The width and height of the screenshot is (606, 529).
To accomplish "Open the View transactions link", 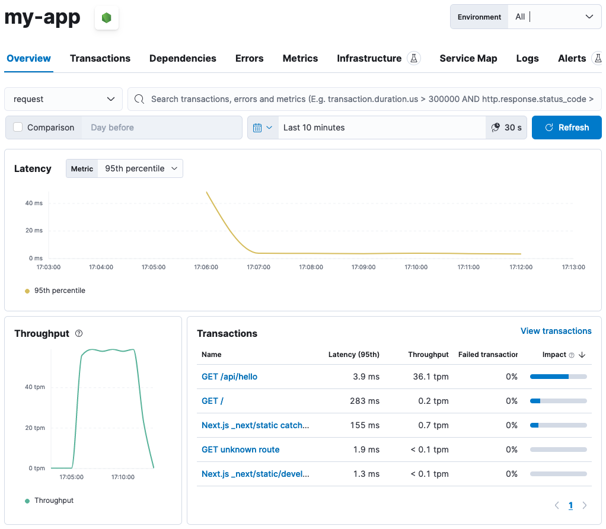I will tap(556, 331).
